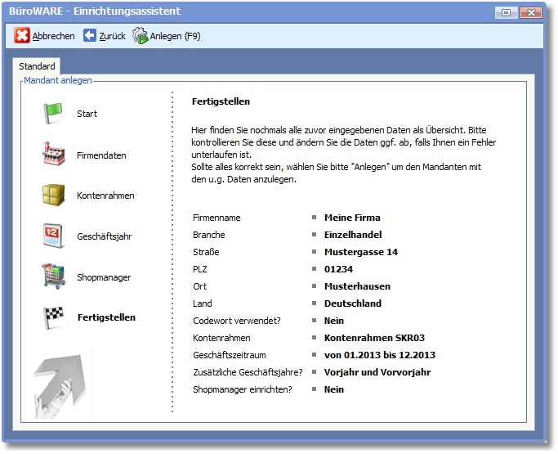Viewport: 558px width, 454px height.
Task: Click the arrow graphic thumbnail in sidebar
Action: coord(63,382)
